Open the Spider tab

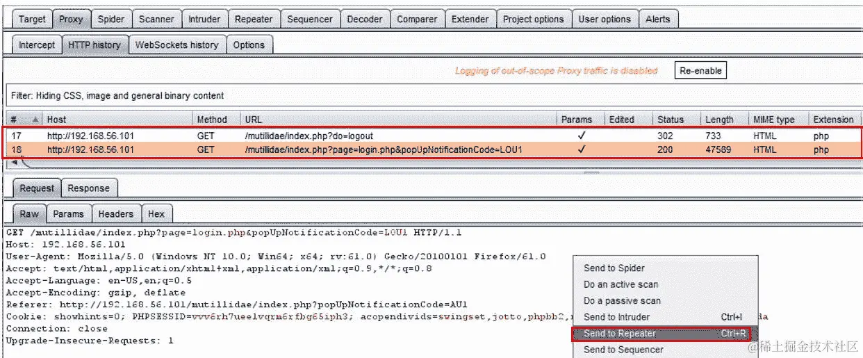[111, 19]
